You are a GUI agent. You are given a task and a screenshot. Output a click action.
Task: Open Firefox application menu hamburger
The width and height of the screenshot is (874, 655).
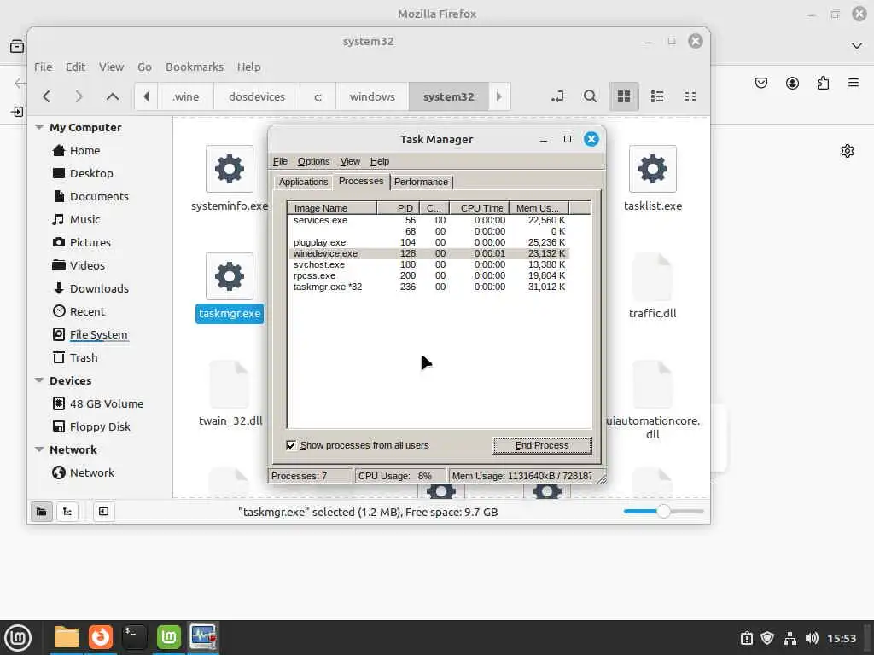tap(853, 83)
